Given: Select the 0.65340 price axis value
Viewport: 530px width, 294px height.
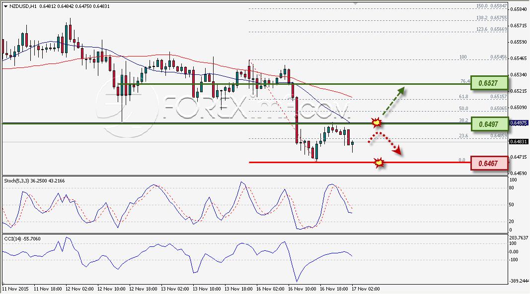Looking at the screenshot, I should [519, 75].
